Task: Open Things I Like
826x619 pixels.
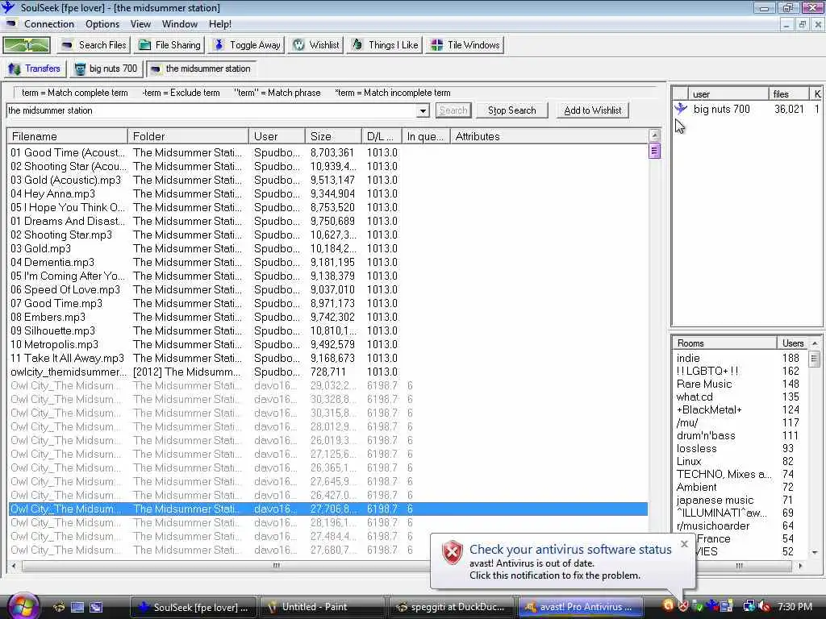Action: (x=385, y=45)
